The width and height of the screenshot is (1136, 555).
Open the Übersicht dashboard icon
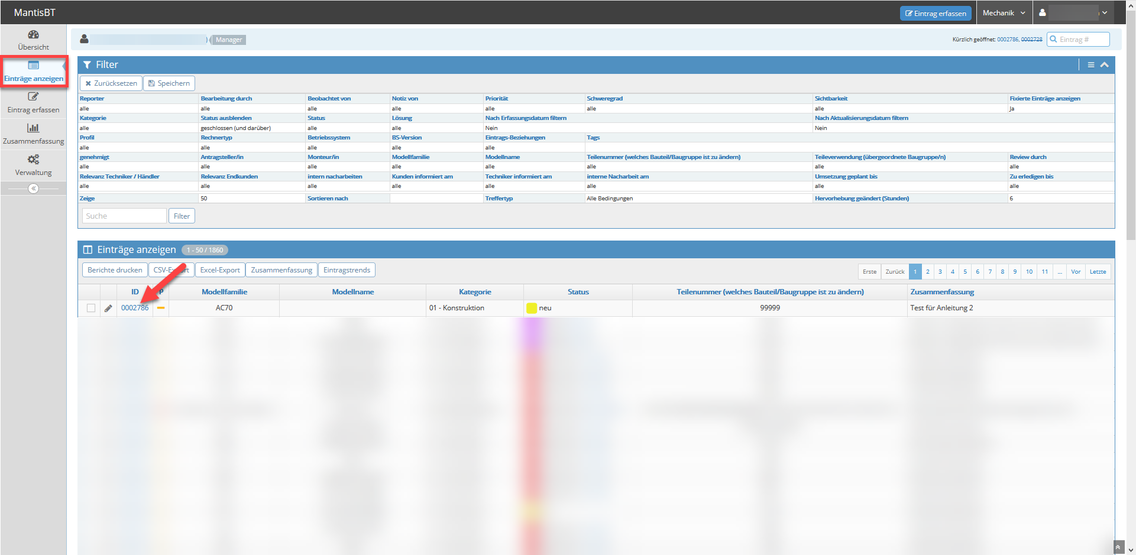pyautogui.click(x=33, y=35)
